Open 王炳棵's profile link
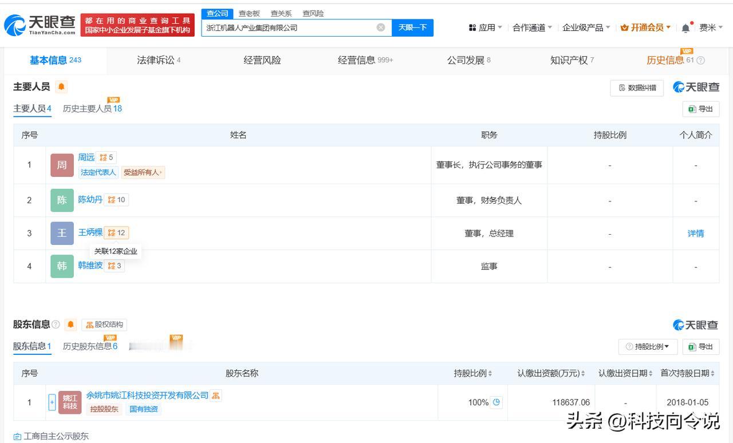The image size is (733, 443). coord(90,232)
